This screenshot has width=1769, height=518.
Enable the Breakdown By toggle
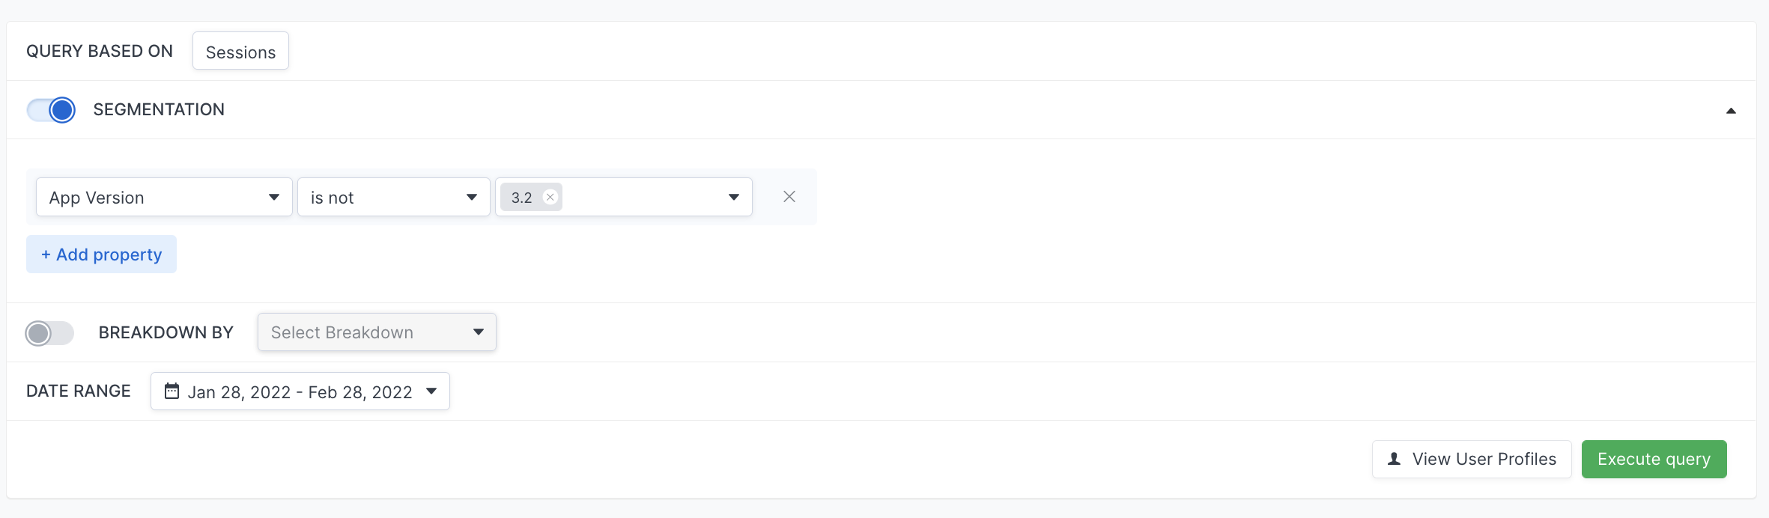[49, 332]
